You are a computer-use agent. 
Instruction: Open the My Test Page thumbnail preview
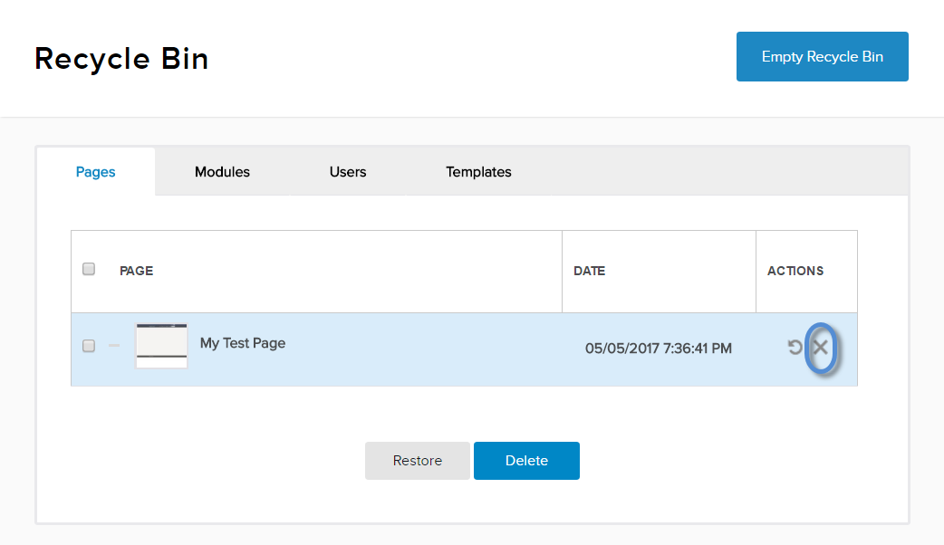pos(161,346)
